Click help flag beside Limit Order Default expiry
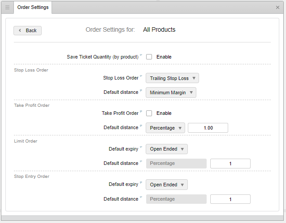Viewport: 286px width, 223px height. click(141, 147)
